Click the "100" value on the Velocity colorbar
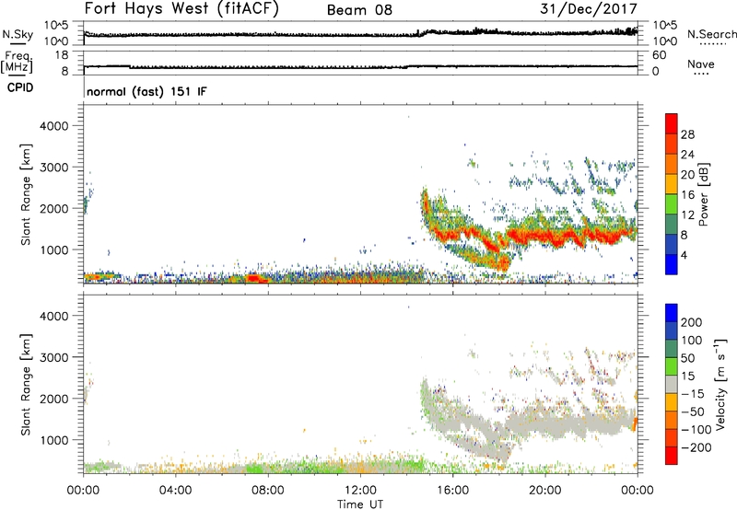Screen dimensions: 737x510 click(692, 341)
